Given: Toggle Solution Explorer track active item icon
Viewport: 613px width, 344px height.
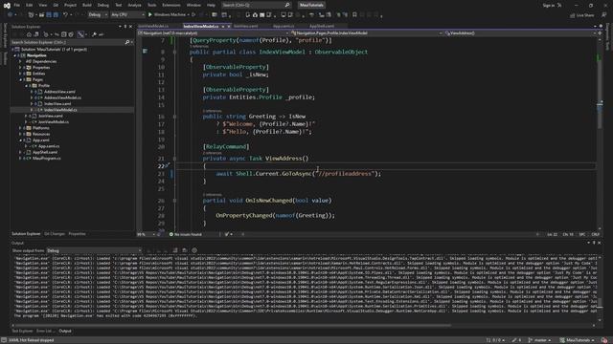Looking at the screenshot, I should tap(80, 34).
